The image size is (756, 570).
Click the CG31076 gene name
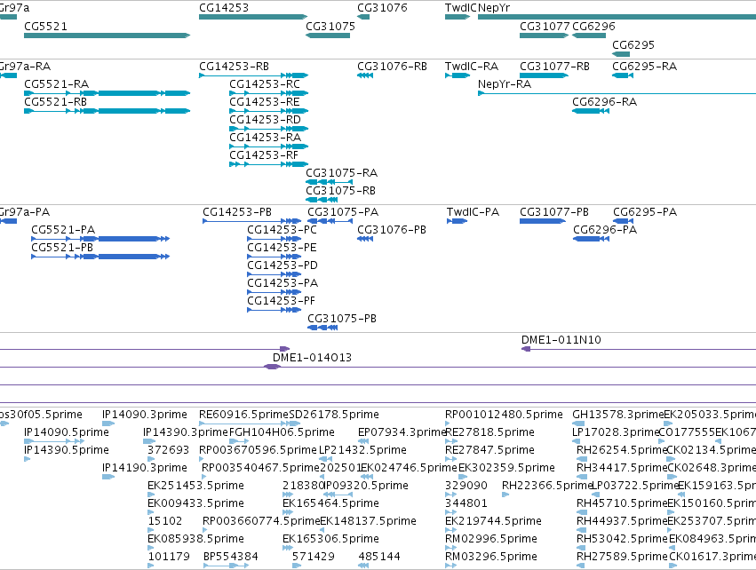tap(382, 8)
